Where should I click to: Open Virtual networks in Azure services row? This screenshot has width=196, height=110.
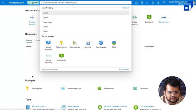(x=135, y=20)
